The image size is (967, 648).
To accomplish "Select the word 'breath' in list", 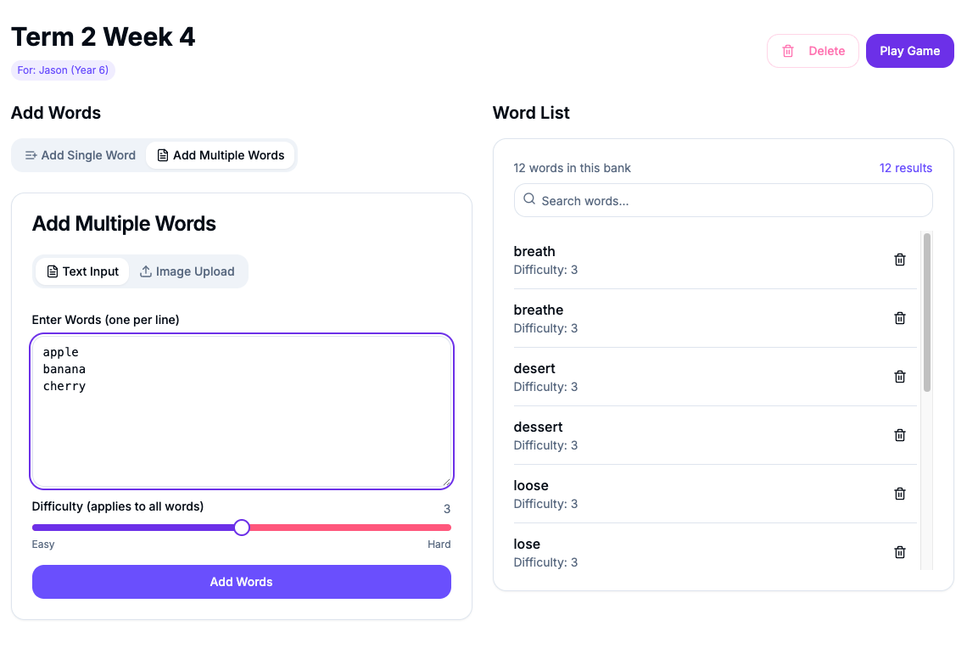I will click(x=534, y=252).
